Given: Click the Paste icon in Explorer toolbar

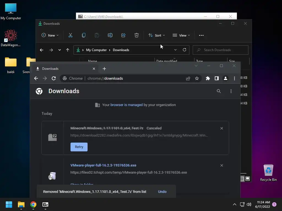Looking at the screenshot, I should coord(97,35).
